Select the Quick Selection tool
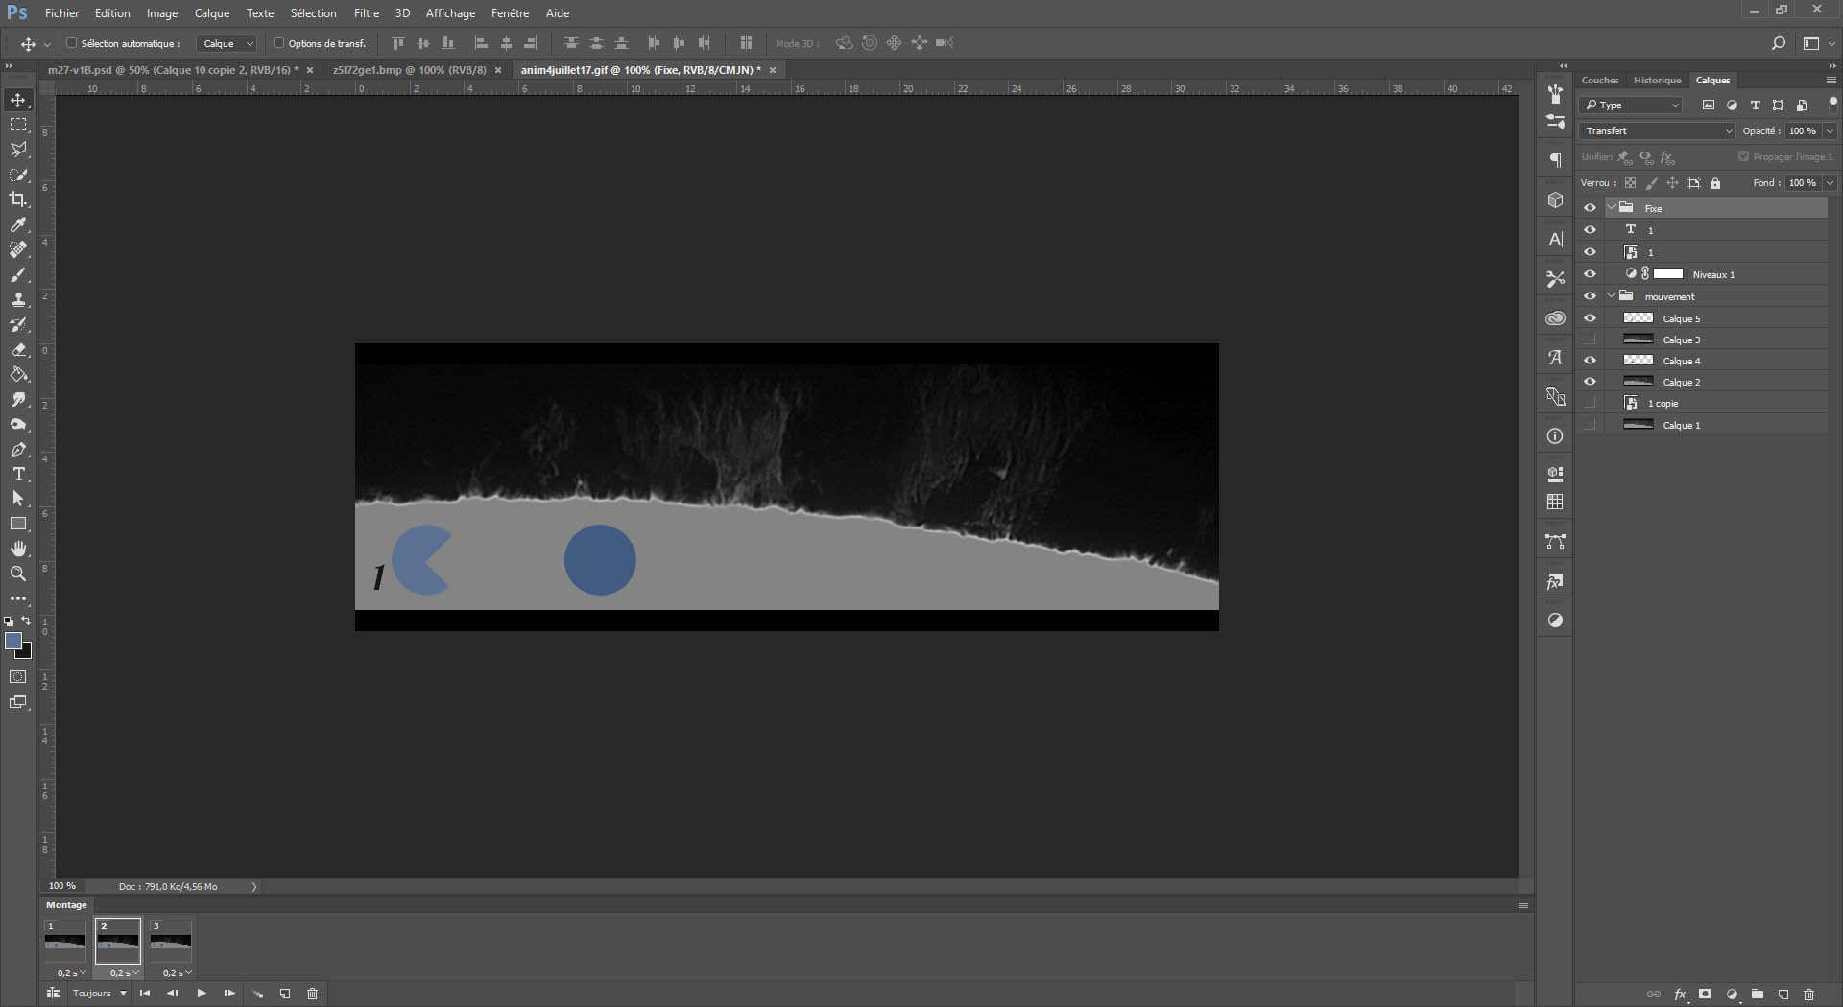1843x1007 pixels. coord(18,175)
